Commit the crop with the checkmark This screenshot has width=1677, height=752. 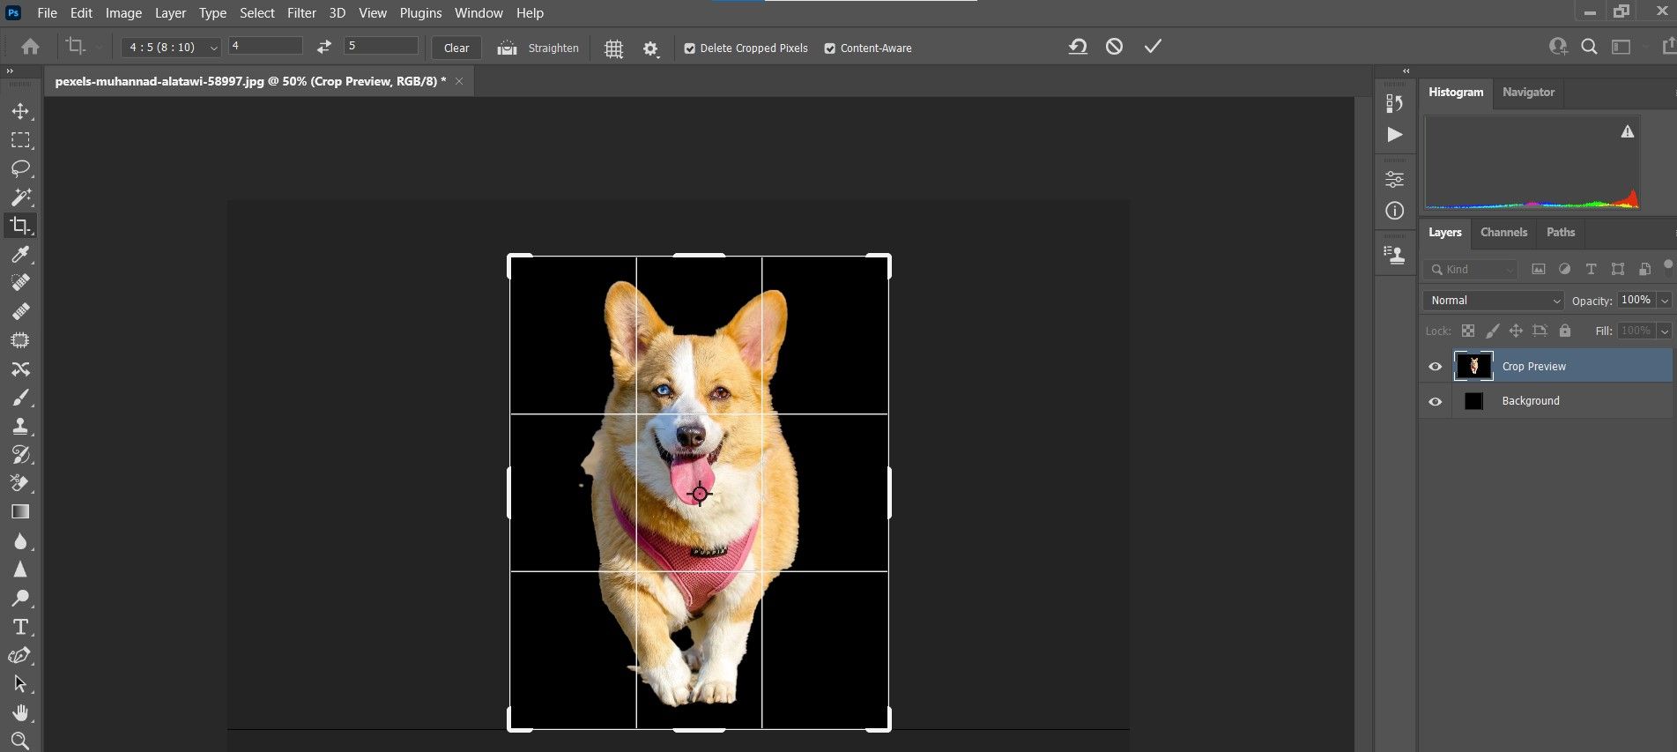coord(1153,47)
